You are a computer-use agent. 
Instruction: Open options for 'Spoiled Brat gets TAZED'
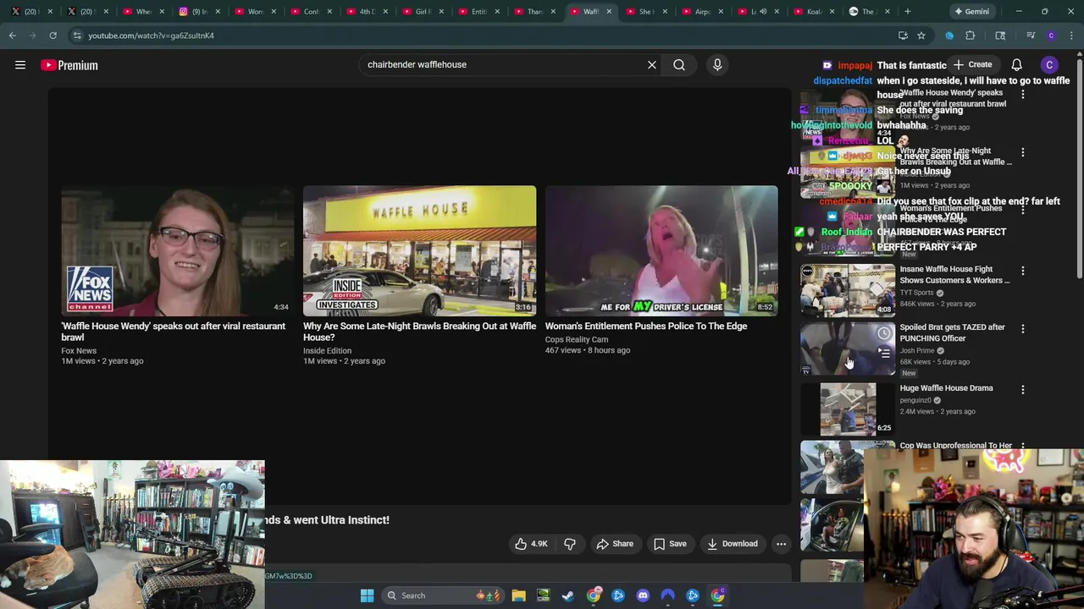coord(1023,328)
